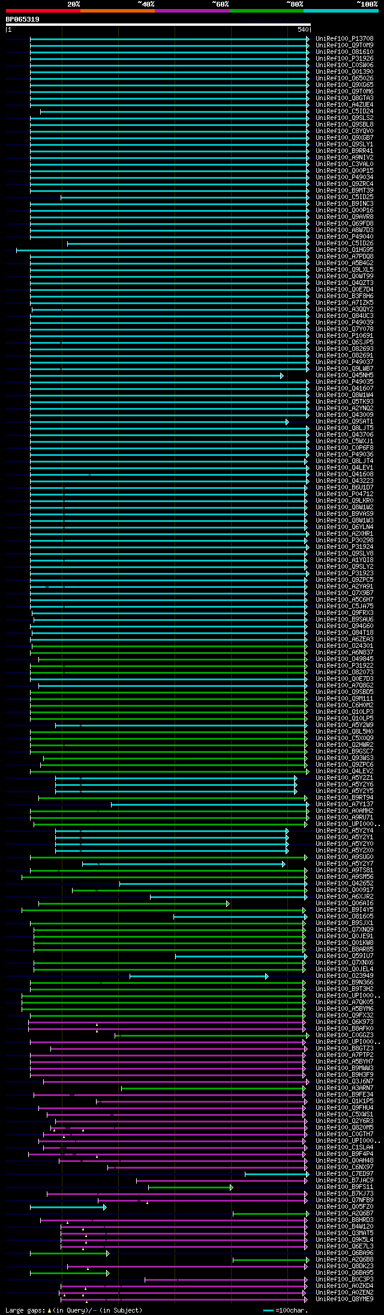
Task: Select the UniRef100_B9MT39 label
Action: [344, 191]
